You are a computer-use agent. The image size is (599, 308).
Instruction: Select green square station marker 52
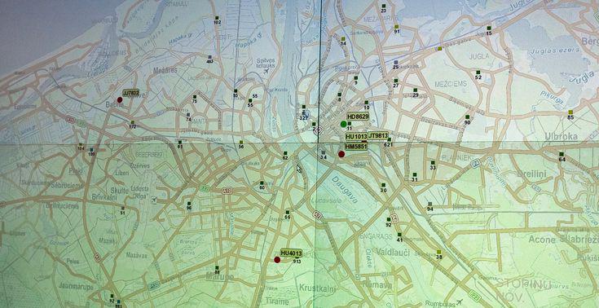pyautogui.click(x=478, y=73)
